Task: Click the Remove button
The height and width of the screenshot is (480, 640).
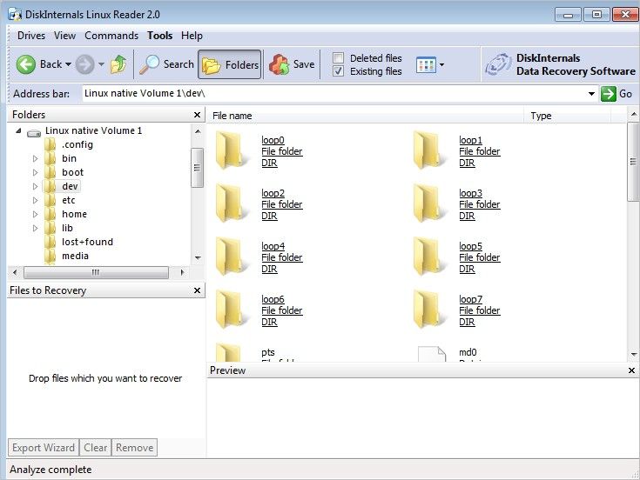Action: (135, 448)
